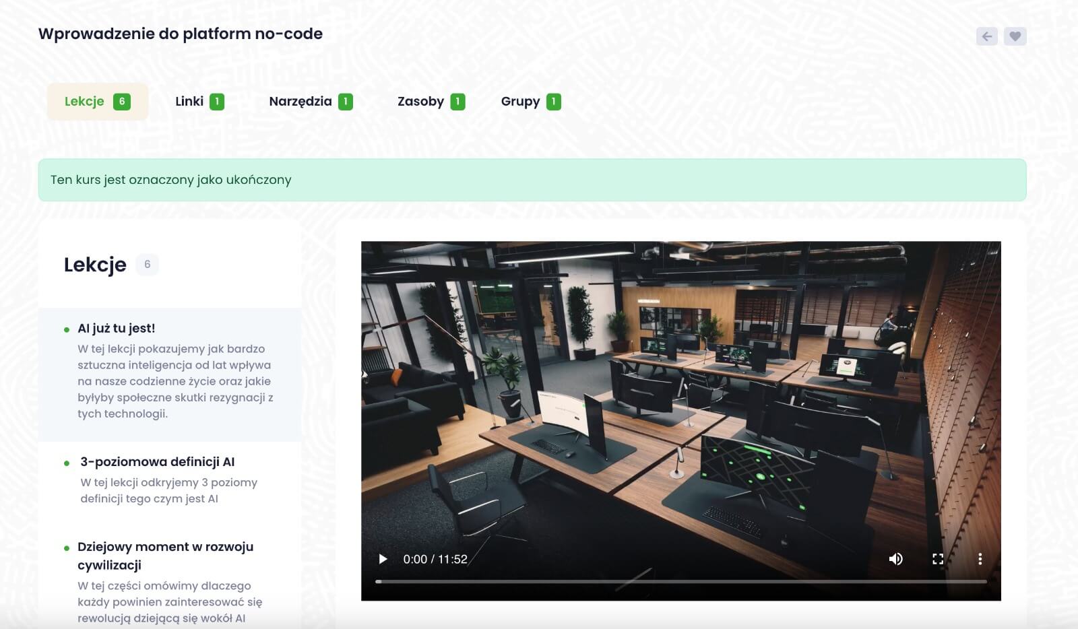Select the lesson "AI już tu jest!"
1078x629 pixels.
pyautogui.click(x=170, y=374)
